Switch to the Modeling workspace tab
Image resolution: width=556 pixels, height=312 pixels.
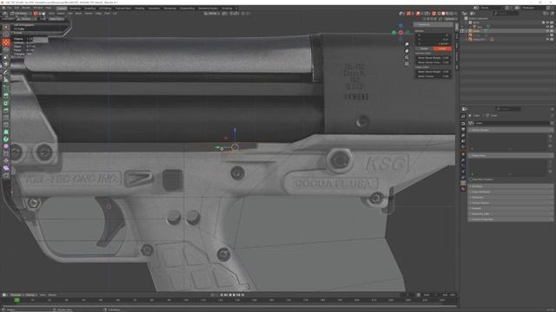[75, 8]
